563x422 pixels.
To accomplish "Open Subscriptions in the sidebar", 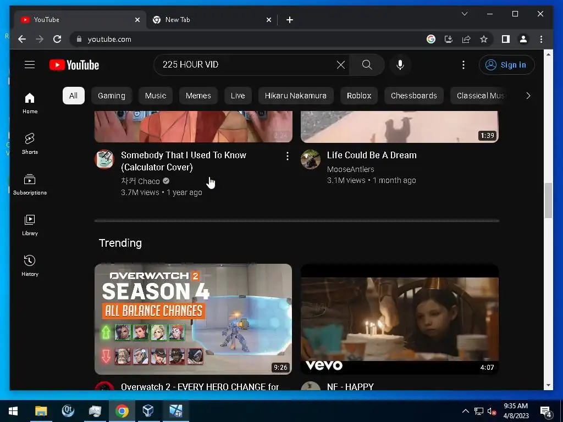I will point(30,185).
